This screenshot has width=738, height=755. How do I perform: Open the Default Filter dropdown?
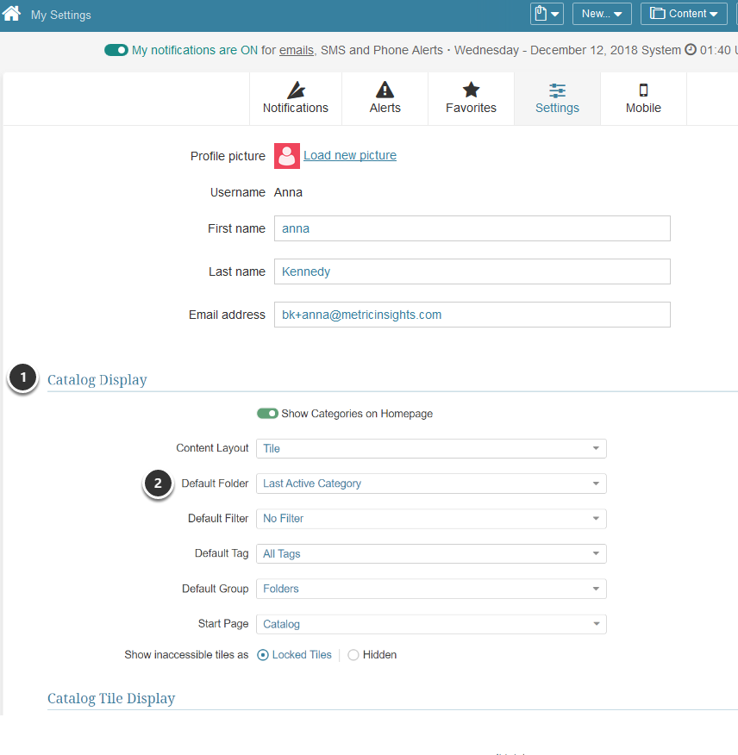[x=431, y=519]
